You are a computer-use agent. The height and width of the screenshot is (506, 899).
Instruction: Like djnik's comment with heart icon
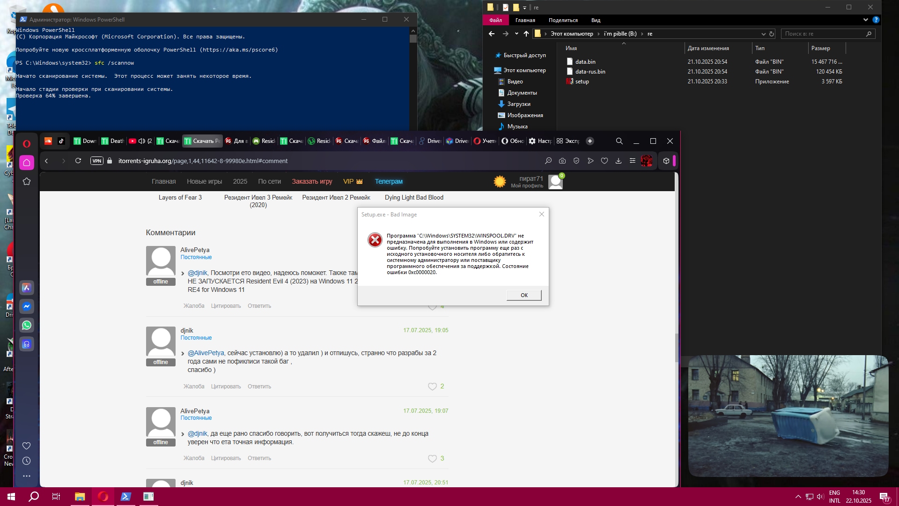point(432,387)
